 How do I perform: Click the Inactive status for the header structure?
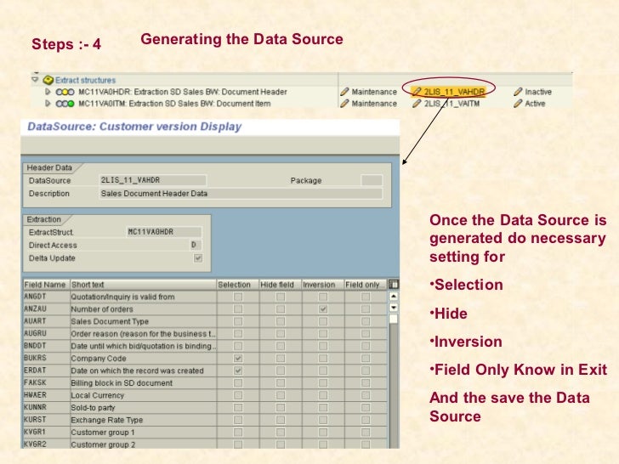pos(538,92)
